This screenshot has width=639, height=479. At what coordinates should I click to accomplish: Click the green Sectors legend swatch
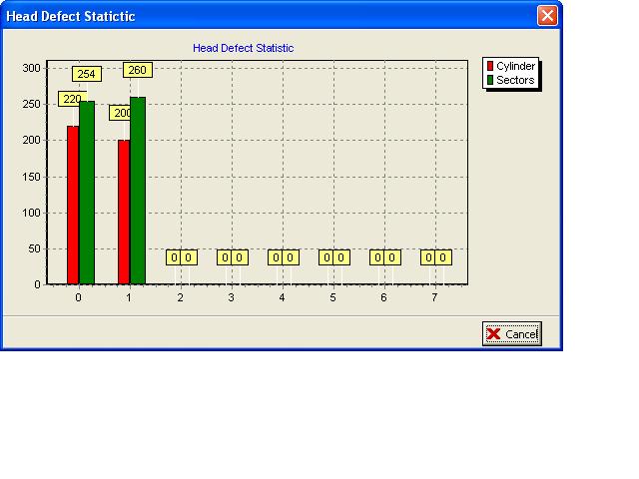[x=490, y=80]
